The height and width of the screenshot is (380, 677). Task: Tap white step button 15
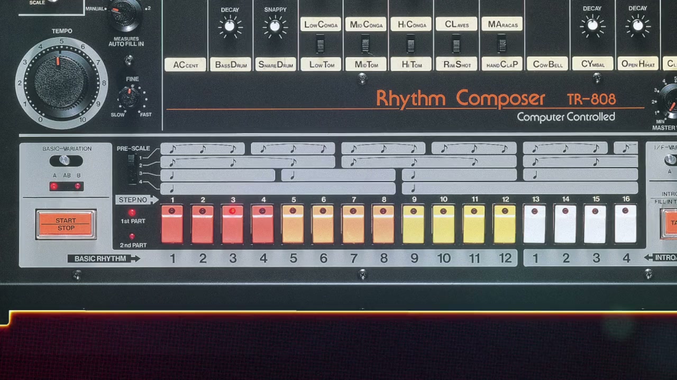coord(596,224)
